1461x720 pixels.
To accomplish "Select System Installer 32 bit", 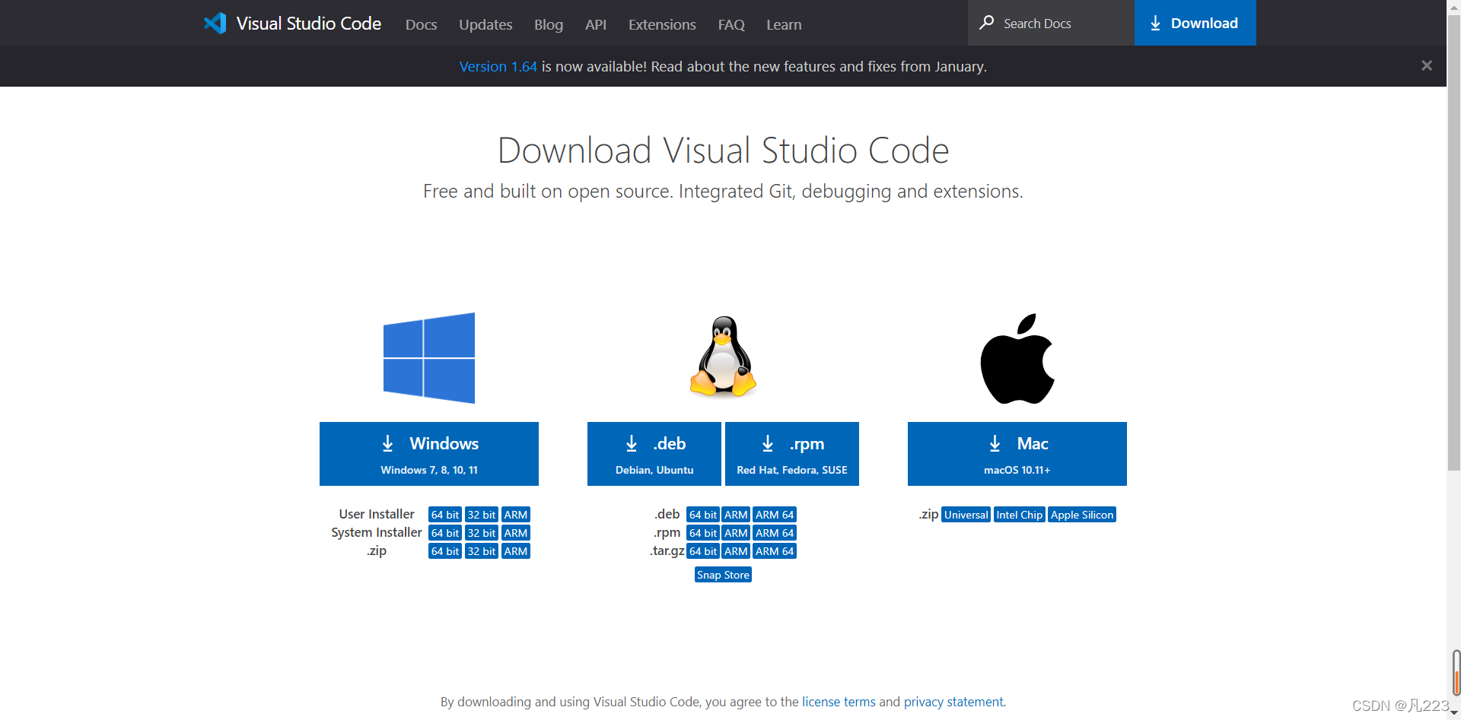I will tap(482, 533).
